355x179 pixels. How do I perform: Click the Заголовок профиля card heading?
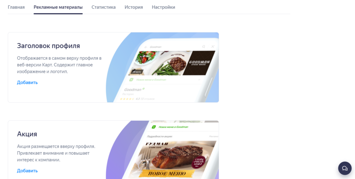[x=49, y=46]
